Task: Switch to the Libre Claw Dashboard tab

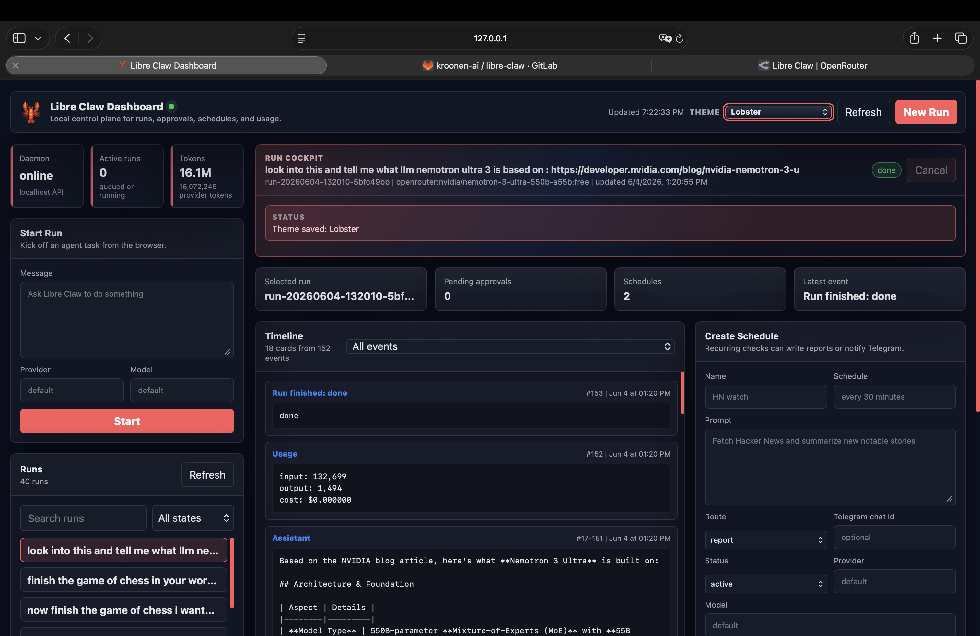Action: pos(167,65)
